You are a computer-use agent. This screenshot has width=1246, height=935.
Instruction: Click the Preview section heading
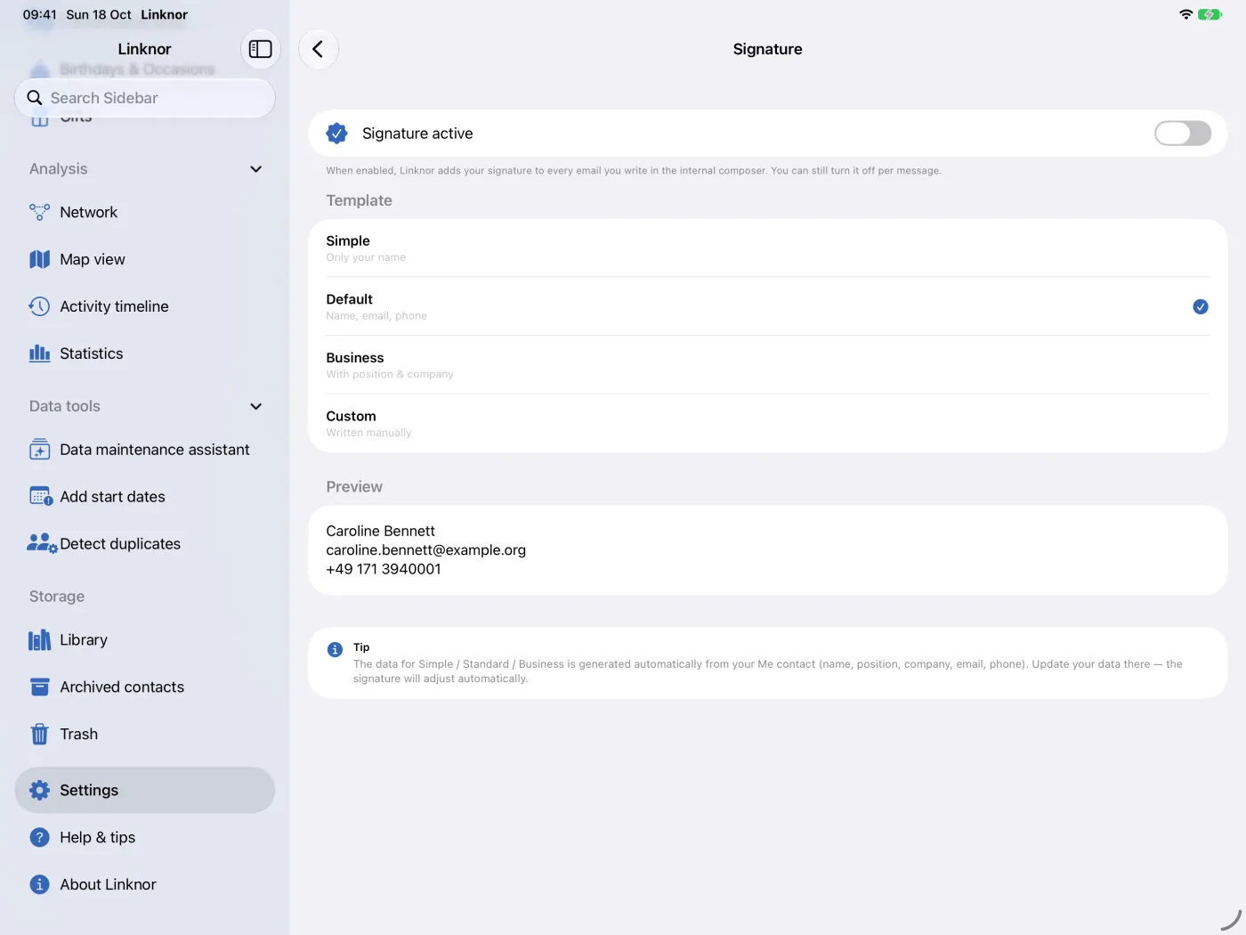[354, 487]
